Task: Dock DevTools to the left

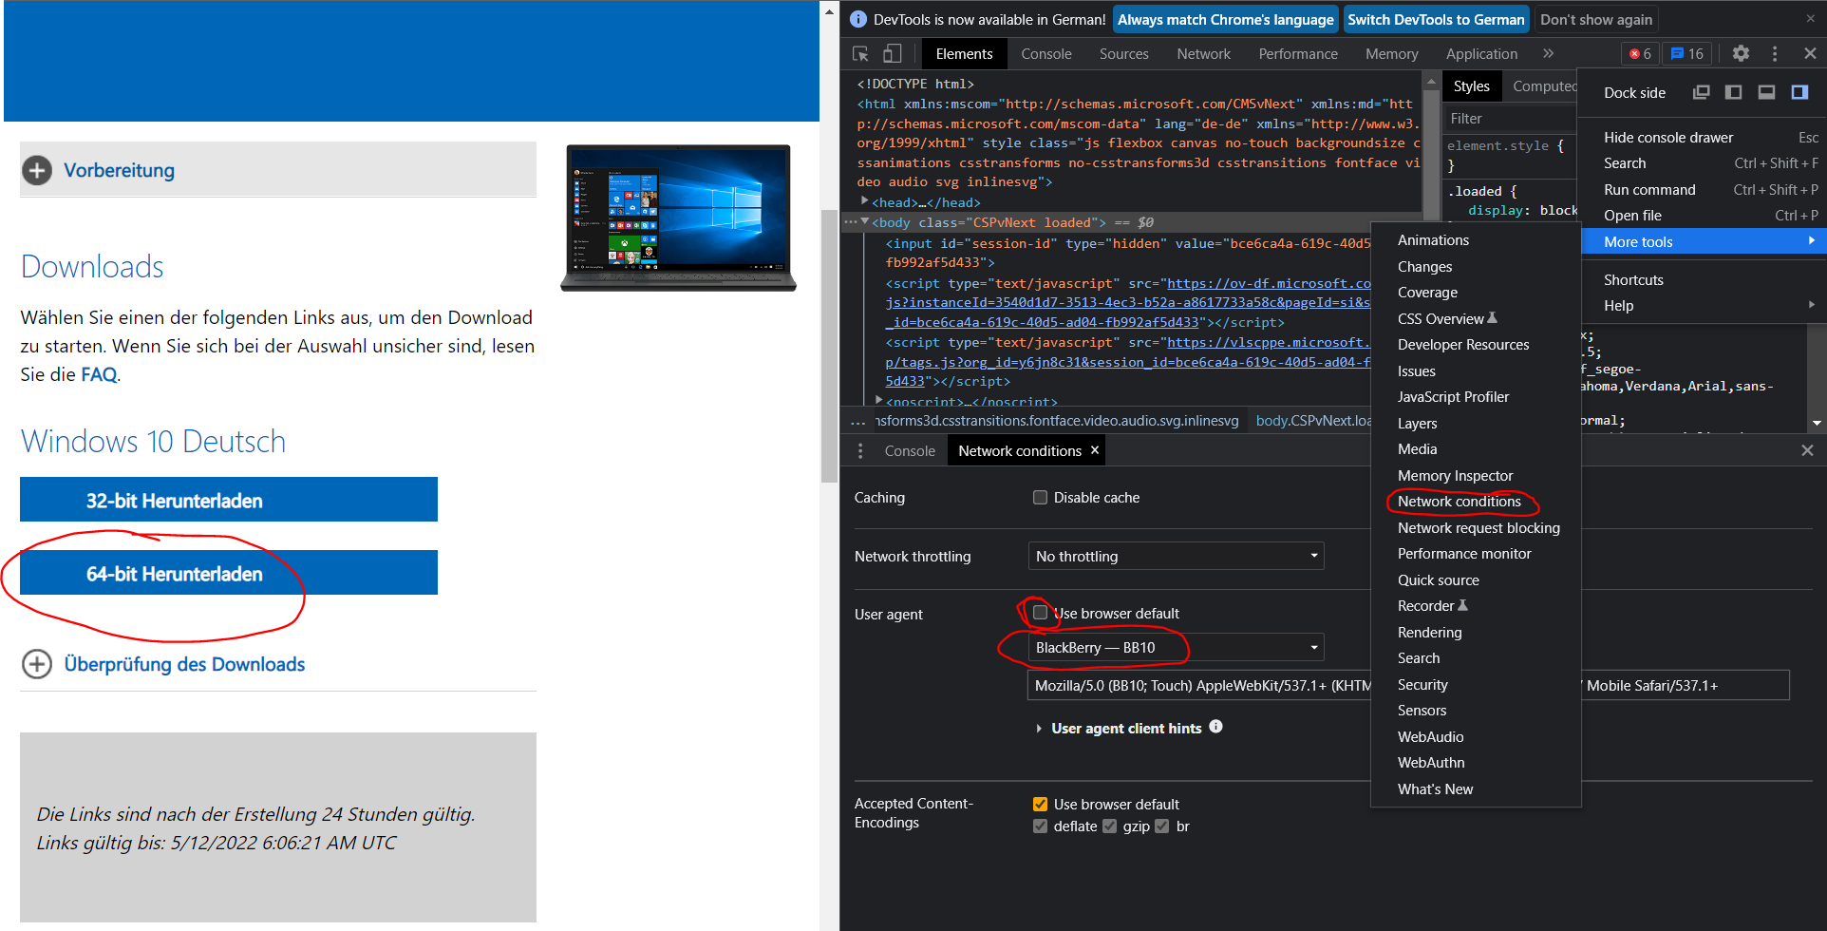Action: (1733, 92)
